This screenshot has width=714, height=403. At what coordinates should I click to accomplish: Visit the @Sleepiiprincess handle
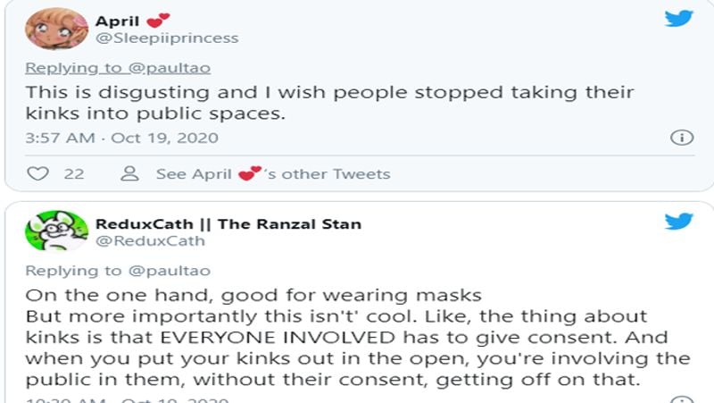(x=167, y=38)
